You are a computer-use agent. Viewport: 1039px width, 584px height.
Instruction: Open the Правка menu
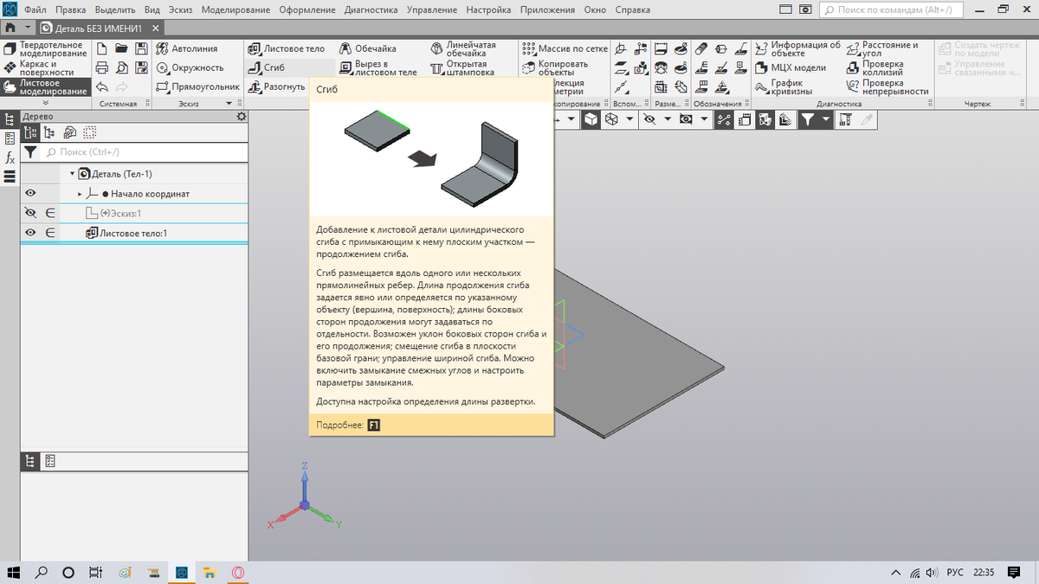pyautogui.click(x=70, y=10)
